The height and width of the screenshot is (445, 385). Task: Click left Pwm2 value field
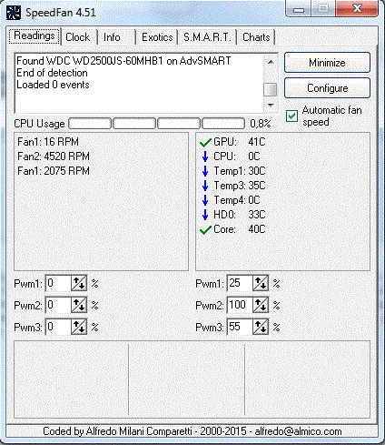coord(58,305)
